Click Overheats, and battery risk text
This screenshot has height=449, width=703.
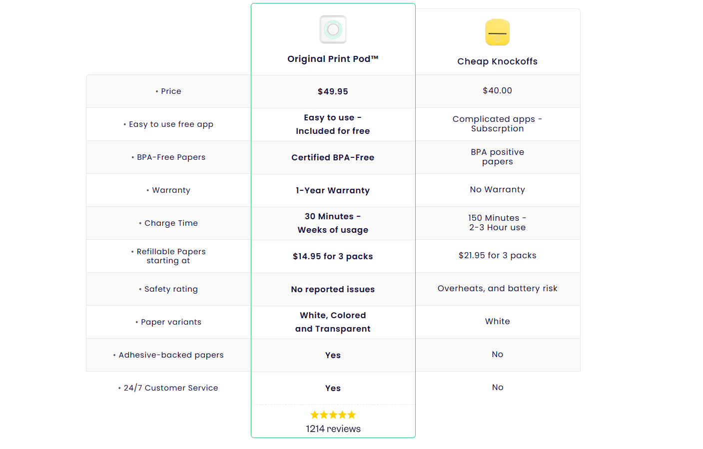497,288
